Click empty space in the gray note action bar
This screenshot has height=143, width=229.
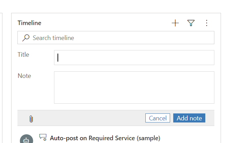(x=87, y=118)
